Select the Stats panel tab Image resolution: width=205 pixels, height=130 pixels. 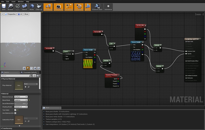tap(51, 108)
